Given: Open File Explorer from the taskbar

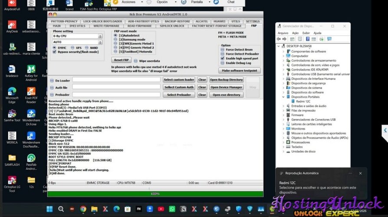Looking at the screenshot, I should [94, 209].
